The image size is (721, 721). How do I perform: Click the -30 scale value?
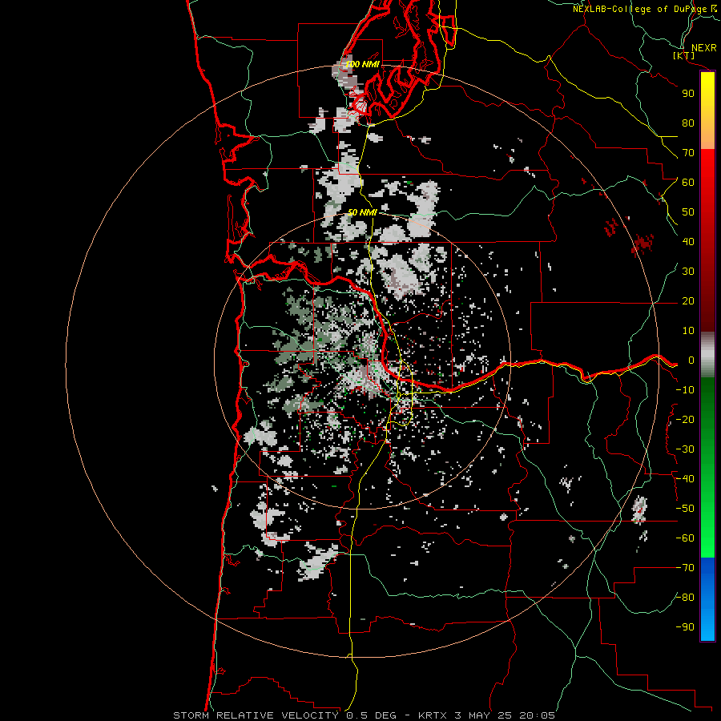click(685, 449)
